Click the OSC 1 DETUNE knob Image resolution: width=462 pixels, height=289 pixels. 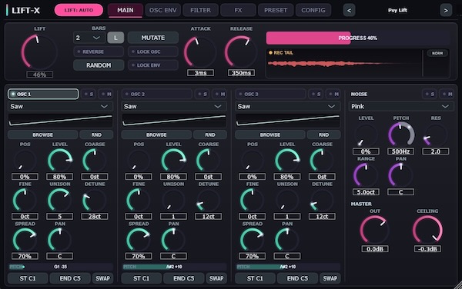(x=95, y=200)
